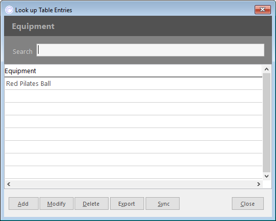The image size is (276, 221).
Task: Click the Close button at bottom right
Action: 248,204
